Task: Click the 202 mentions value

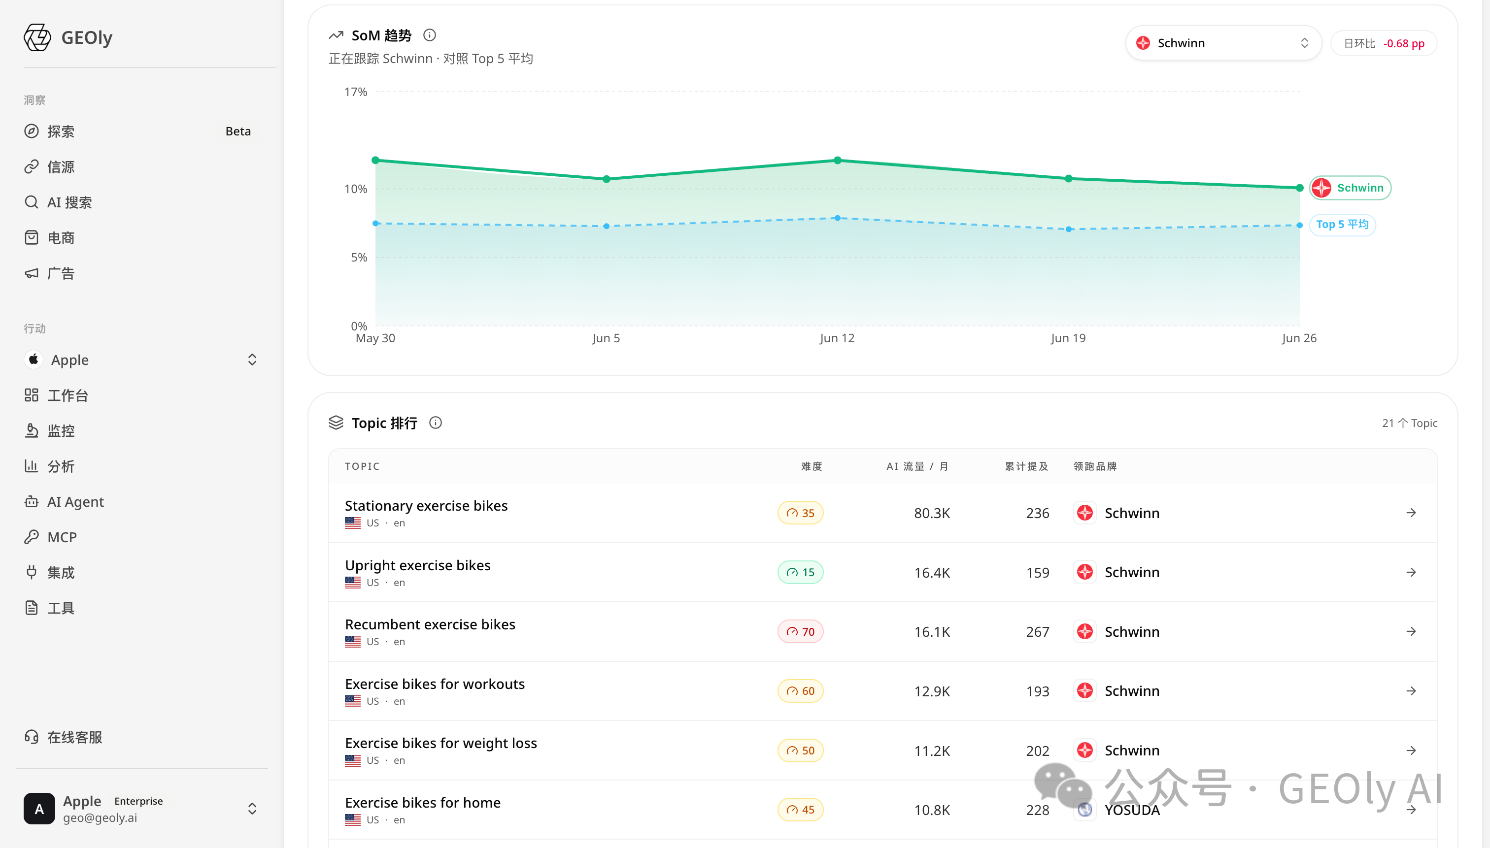Action: [x=1037, y=750]
